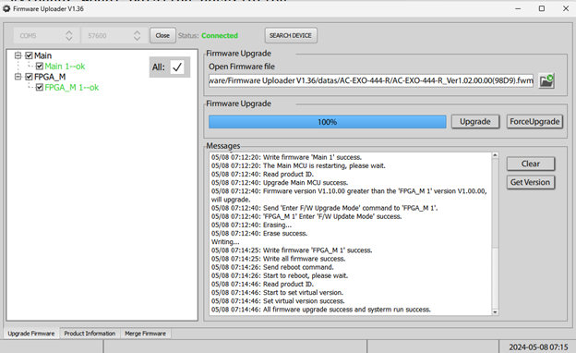Screen dimensions: 576x353
Task: Click the messages scrollbar up arrow
Action: pyautogui.click(x=495, y=155)
